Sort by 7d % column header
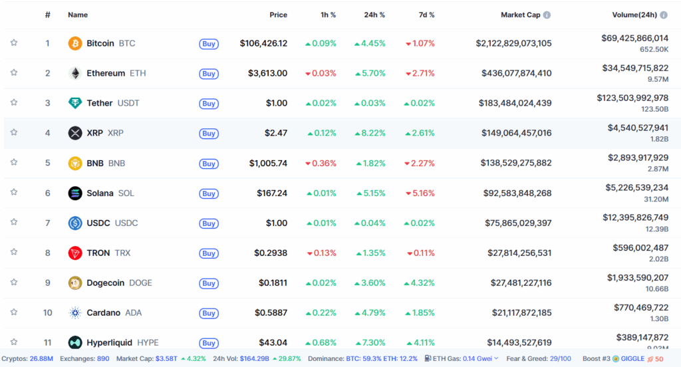This screenshot has width=681, height=367. point(426,15)
